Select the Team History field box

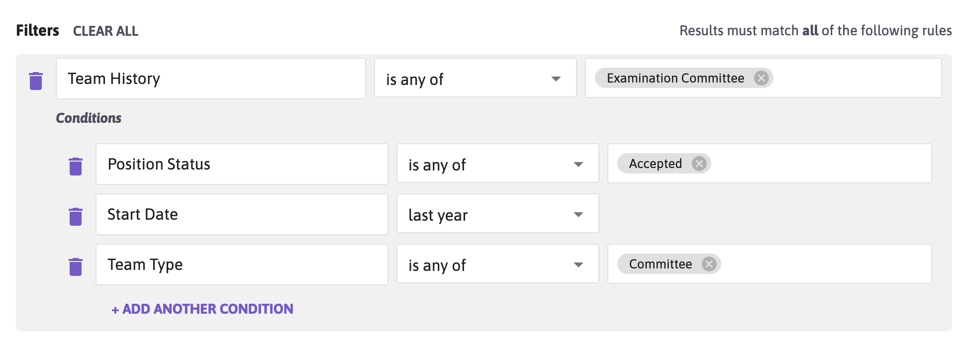point(211,79)
